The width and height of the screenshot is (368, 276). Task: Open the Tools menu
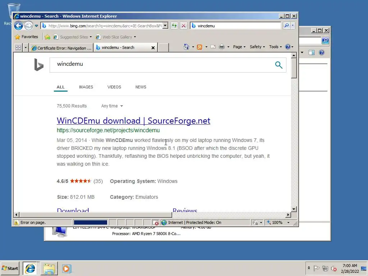(275, 47)
